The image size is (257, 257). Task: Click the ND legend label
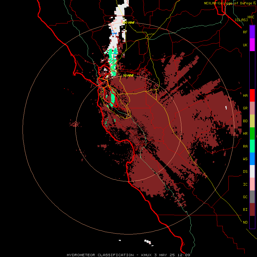click(x=245, y=222)
